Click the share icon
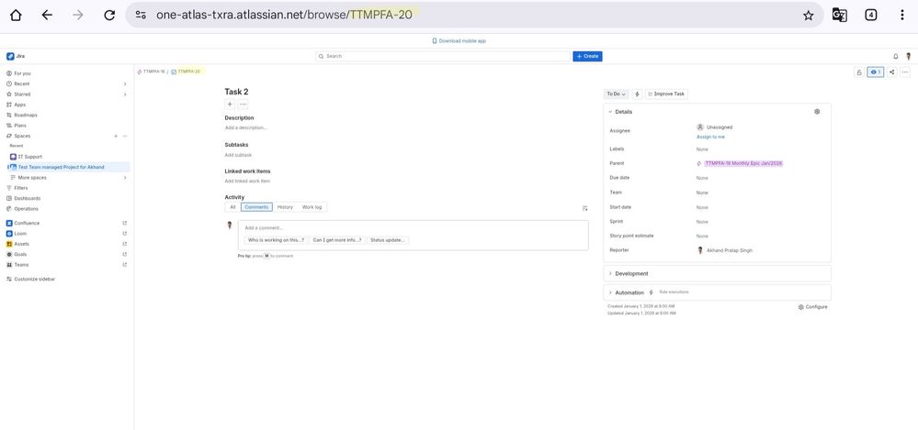 coord(891,72)
